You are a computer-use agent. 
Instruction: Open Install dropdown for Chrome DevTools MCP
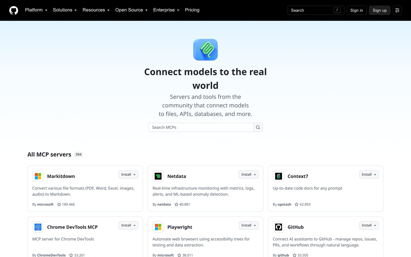click(128, 225)
